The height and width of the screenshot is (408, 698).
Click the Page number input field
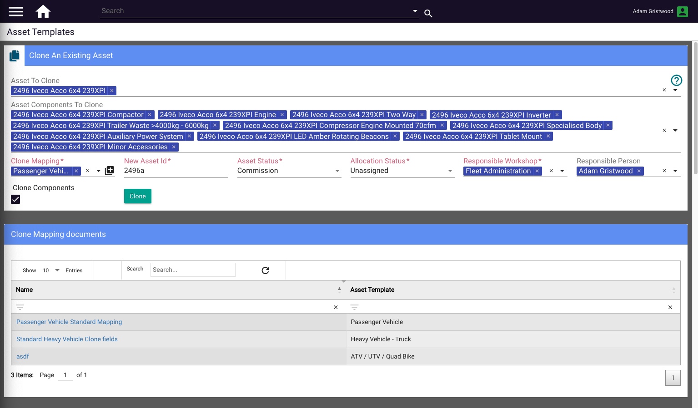click(65, 375)
